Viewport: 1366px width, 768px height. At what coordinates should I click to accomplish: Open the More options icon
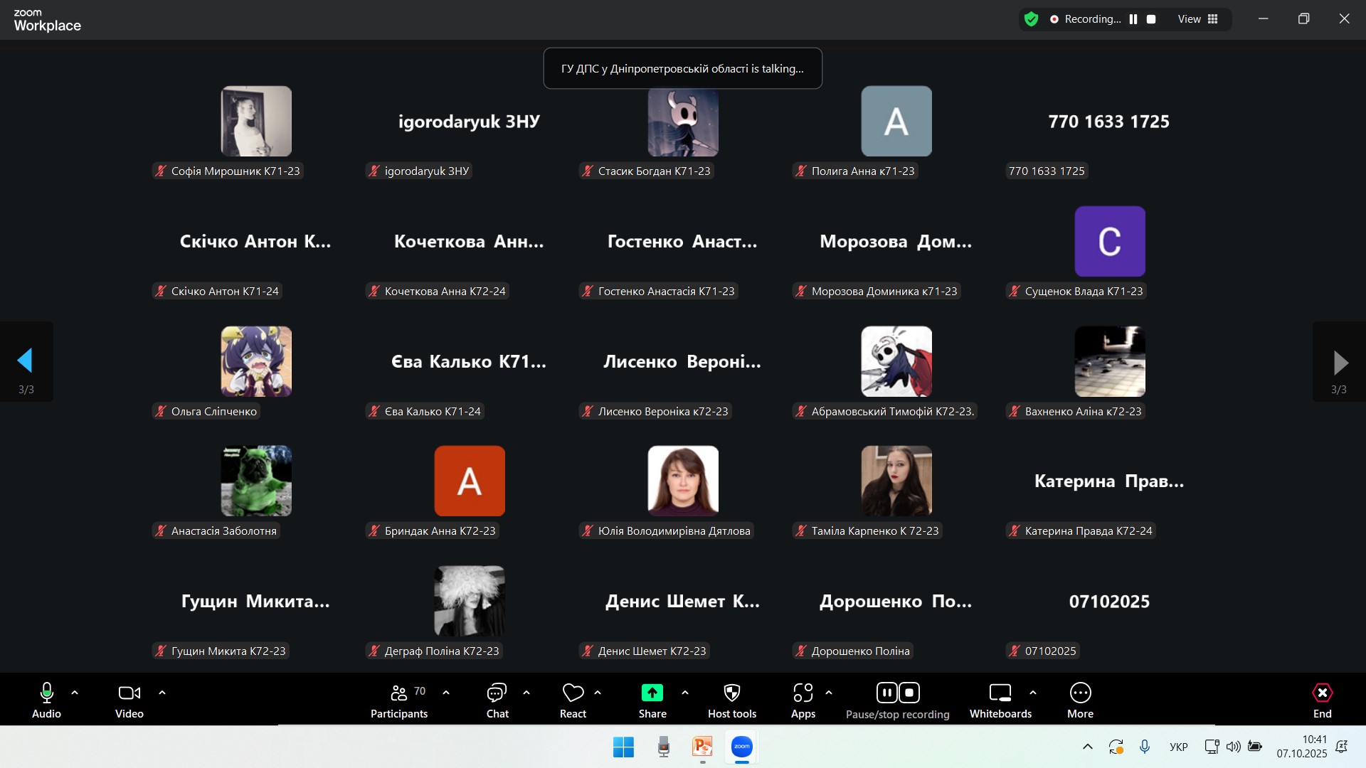[1079, 693]
